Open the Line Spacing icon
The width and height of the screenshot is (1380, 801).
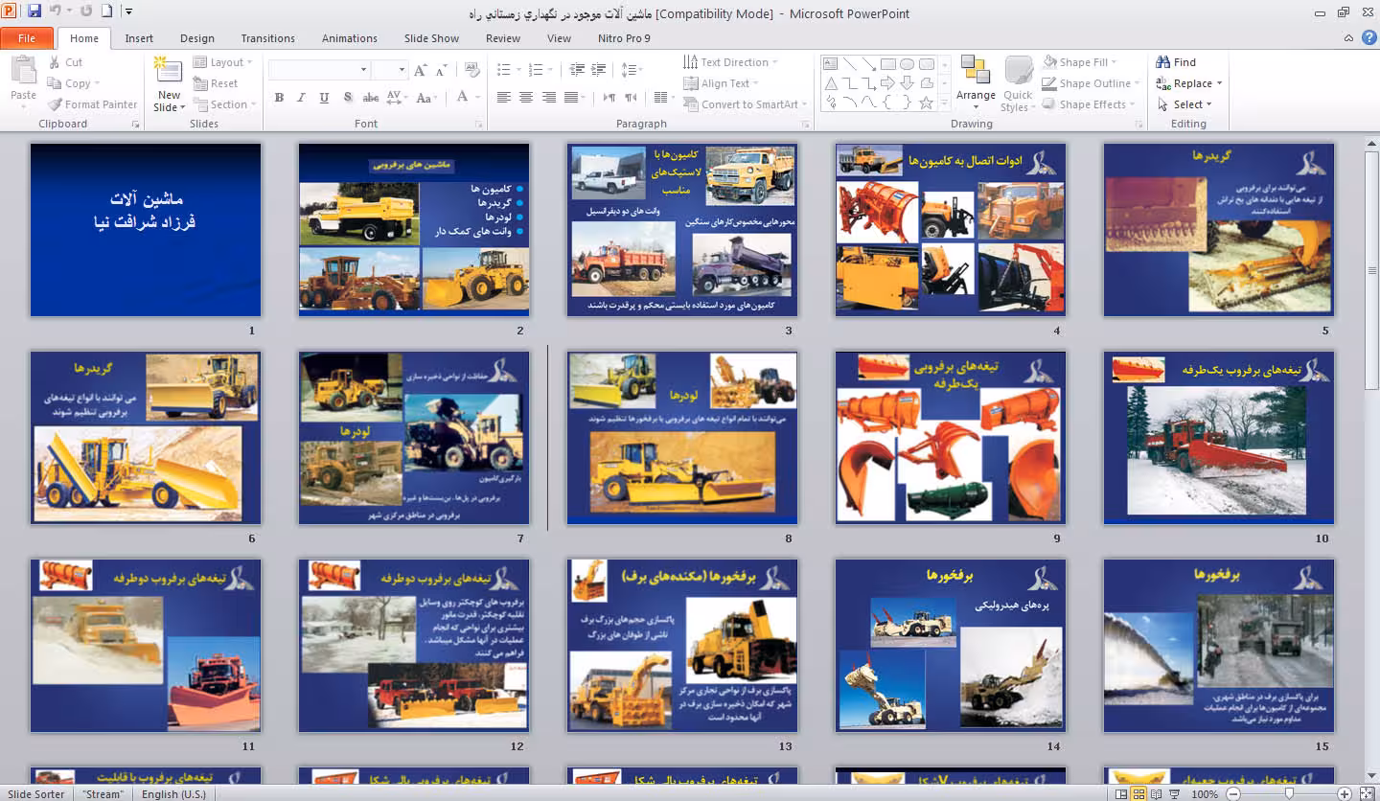tap(630, 70)
